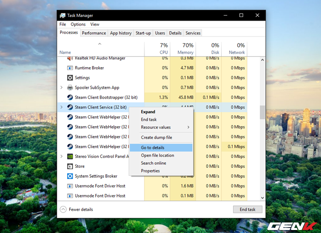Choose Search online in context menu

pyautogui.click(x=161, y=163)
